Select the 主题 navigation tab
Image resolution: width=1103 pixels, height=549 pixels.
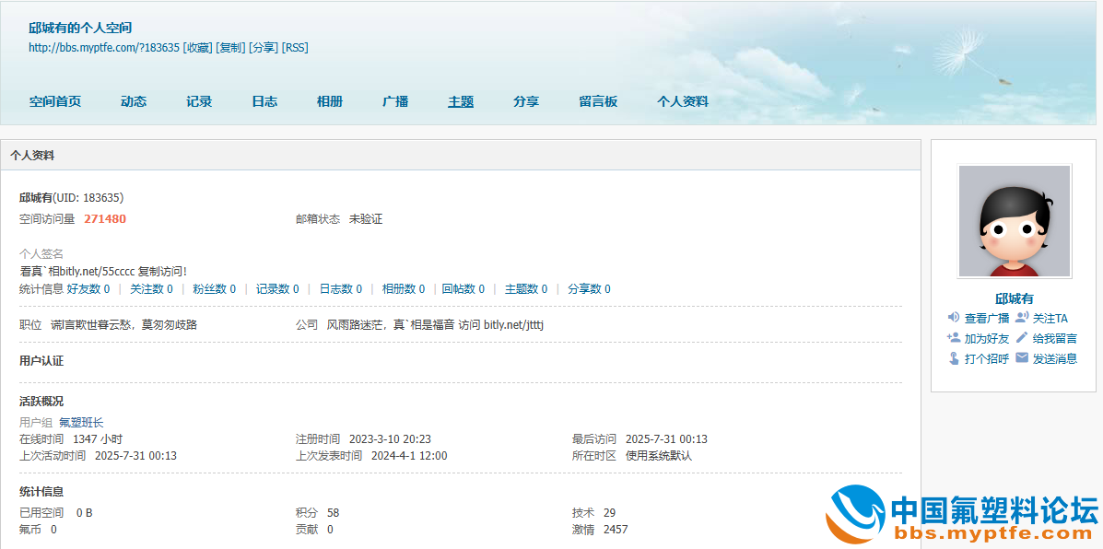(461, 101)
